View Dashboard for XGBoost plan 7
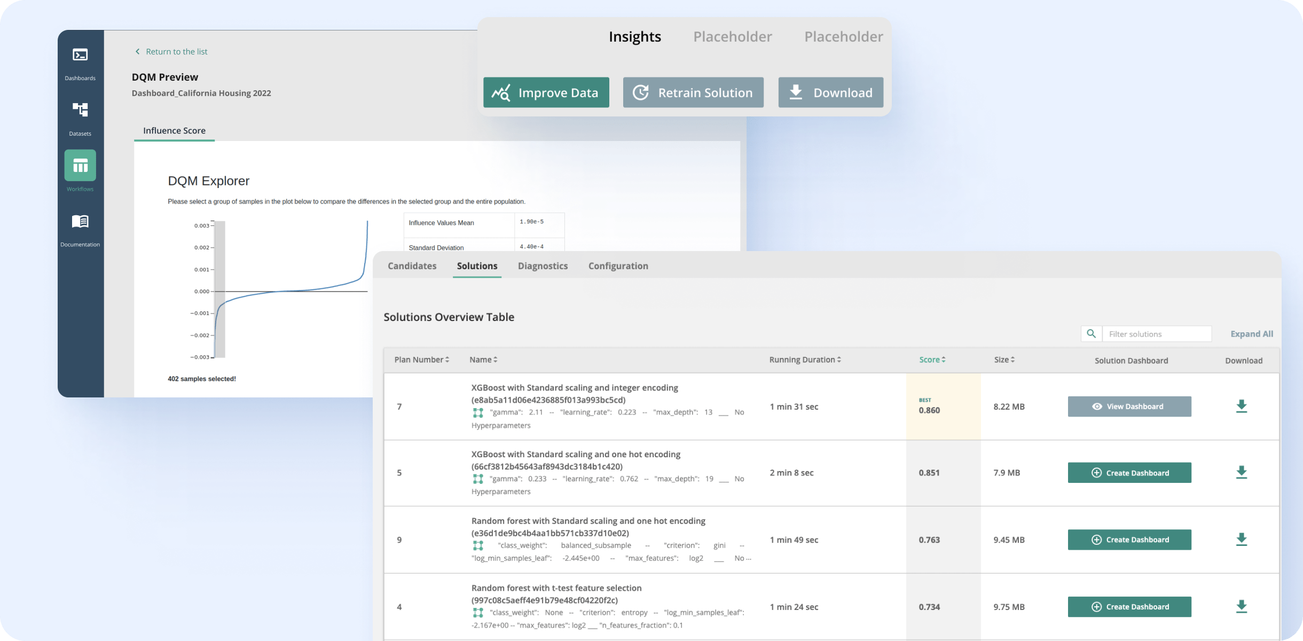This screenshot has width=1303, height=641. pos(1129,407)
